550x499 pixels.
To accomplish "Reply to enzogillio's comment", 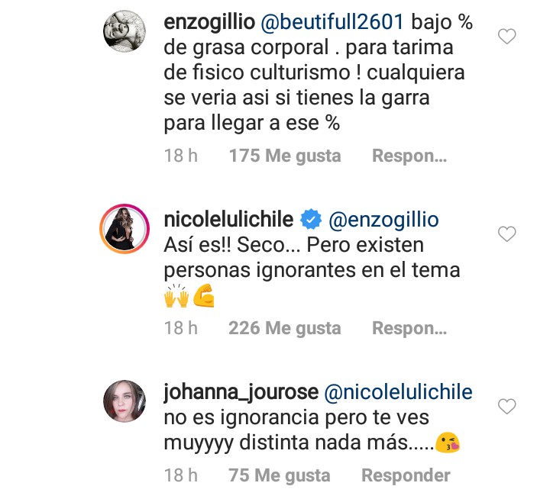I will (x=409, y=156).
